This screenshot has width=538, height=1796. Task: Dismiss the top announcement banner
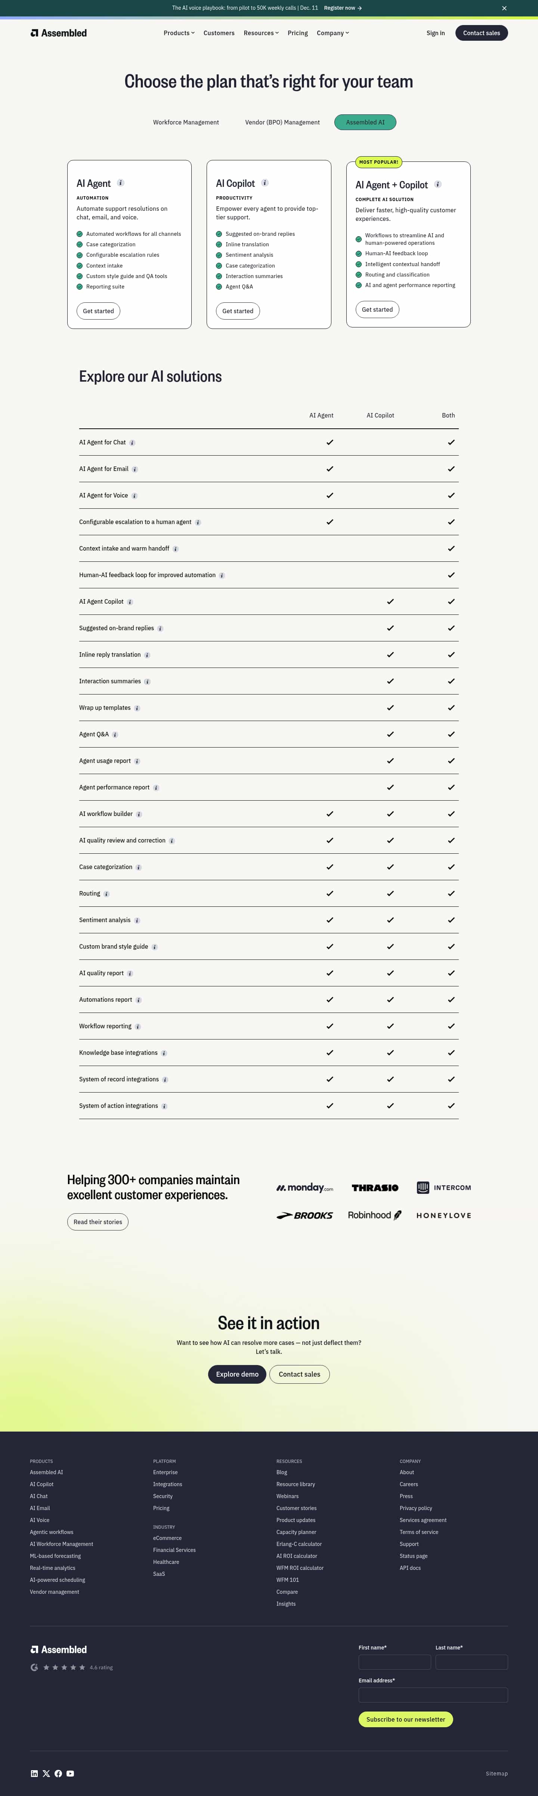[x=504, y=8]
